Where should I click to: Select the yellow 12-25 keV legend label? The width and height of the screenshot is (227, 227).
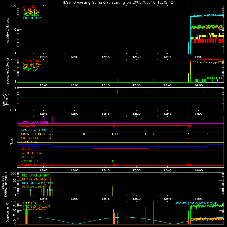[x=31, y=12]
